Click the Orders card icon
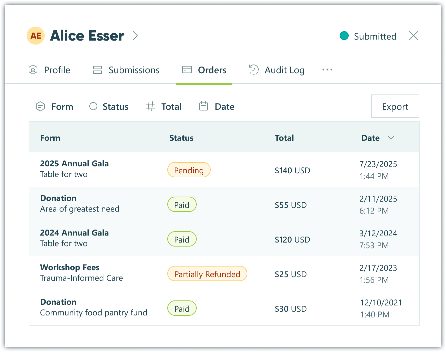446x352 pixels. (187, 70)
